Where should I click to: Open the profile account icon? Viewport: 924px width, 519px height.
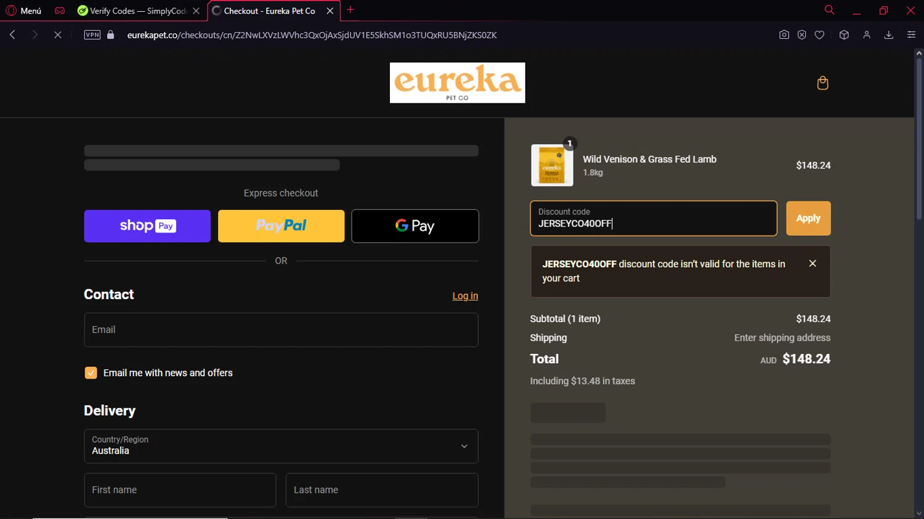[867, 35]
